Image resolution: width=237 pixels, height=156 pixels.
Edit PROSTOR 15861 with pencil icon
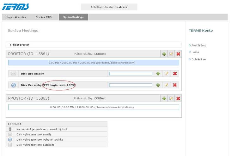click(171, 54)
